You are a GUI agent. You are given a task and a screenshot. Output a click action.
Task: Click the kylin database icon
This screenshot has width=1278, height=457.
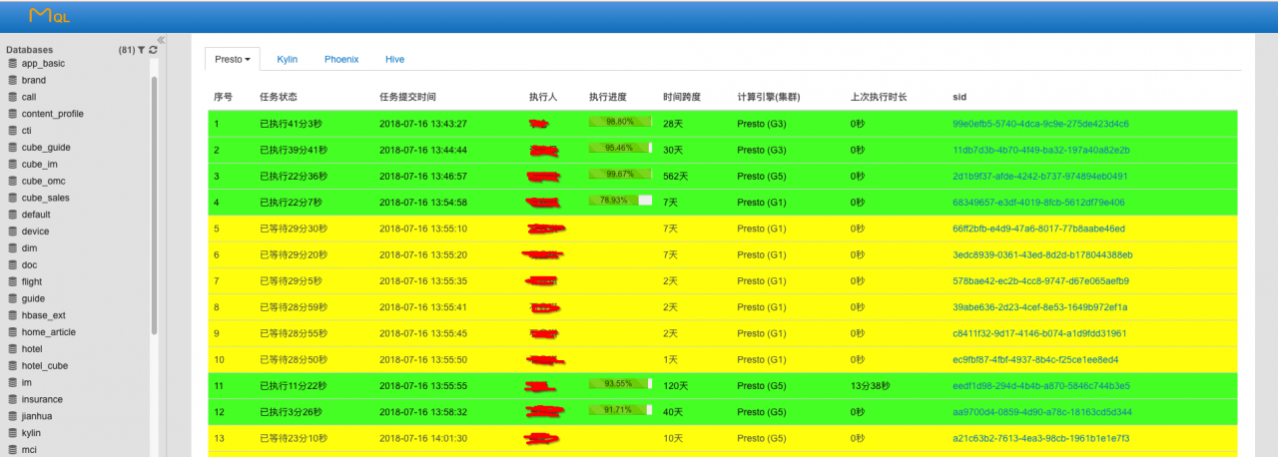pyautogui.click(x=13, y=433)
